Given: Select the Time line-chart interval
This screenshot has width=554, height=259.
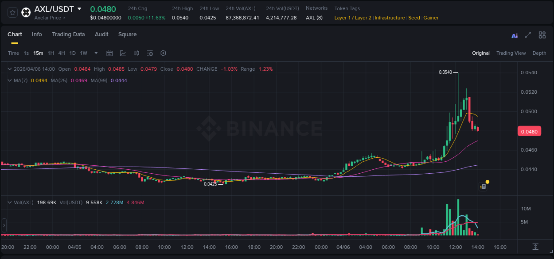Looking at the screenshot, I should tap(13, 53).
